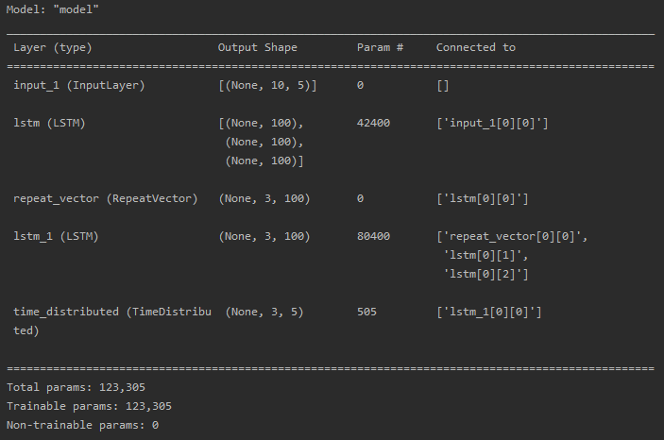664x440 pixels.
Task: Click the connection "'lstm[0][1]',"
Action: pos(485,255)
